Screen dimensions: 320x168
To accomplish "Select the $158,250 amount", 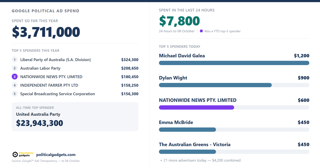I will tap(130, 85).
